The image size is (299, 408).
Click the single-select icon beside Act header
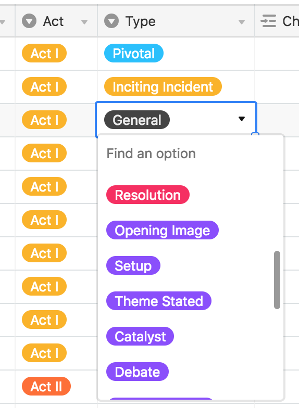(29, 21)
